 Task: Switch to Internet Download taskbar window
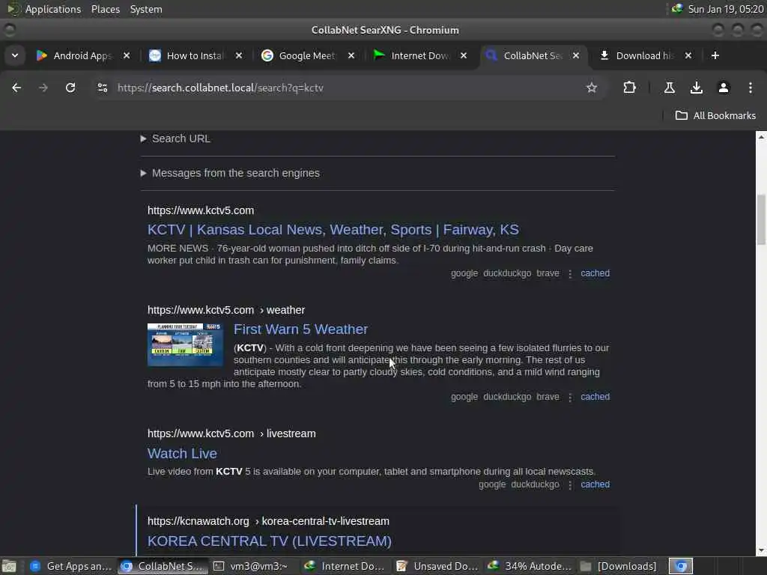(x=344, y=566)
